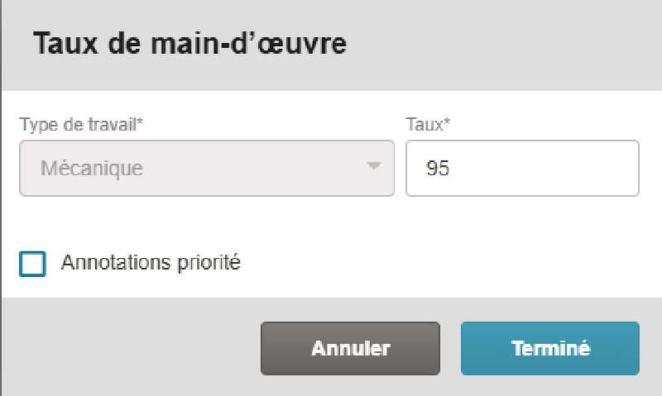Click the Taux de main-d'œuvre dialog title
This screenshot has width=662, height=396.
tap(189, 44)
